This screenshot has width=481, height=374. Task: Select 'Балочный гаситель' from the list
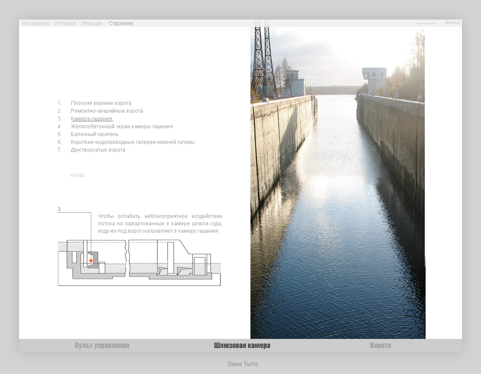click(x=95, y=134)
